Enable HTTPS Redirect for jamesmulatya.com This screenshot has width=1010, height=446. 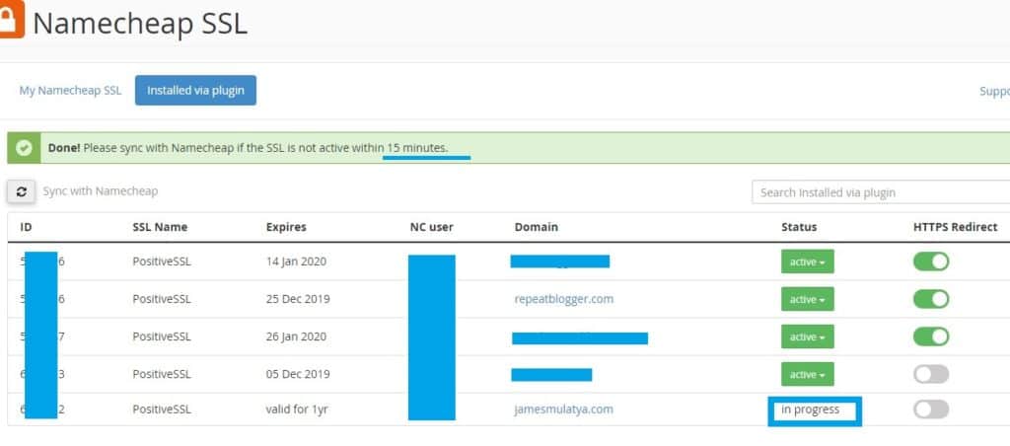(931, 409)
